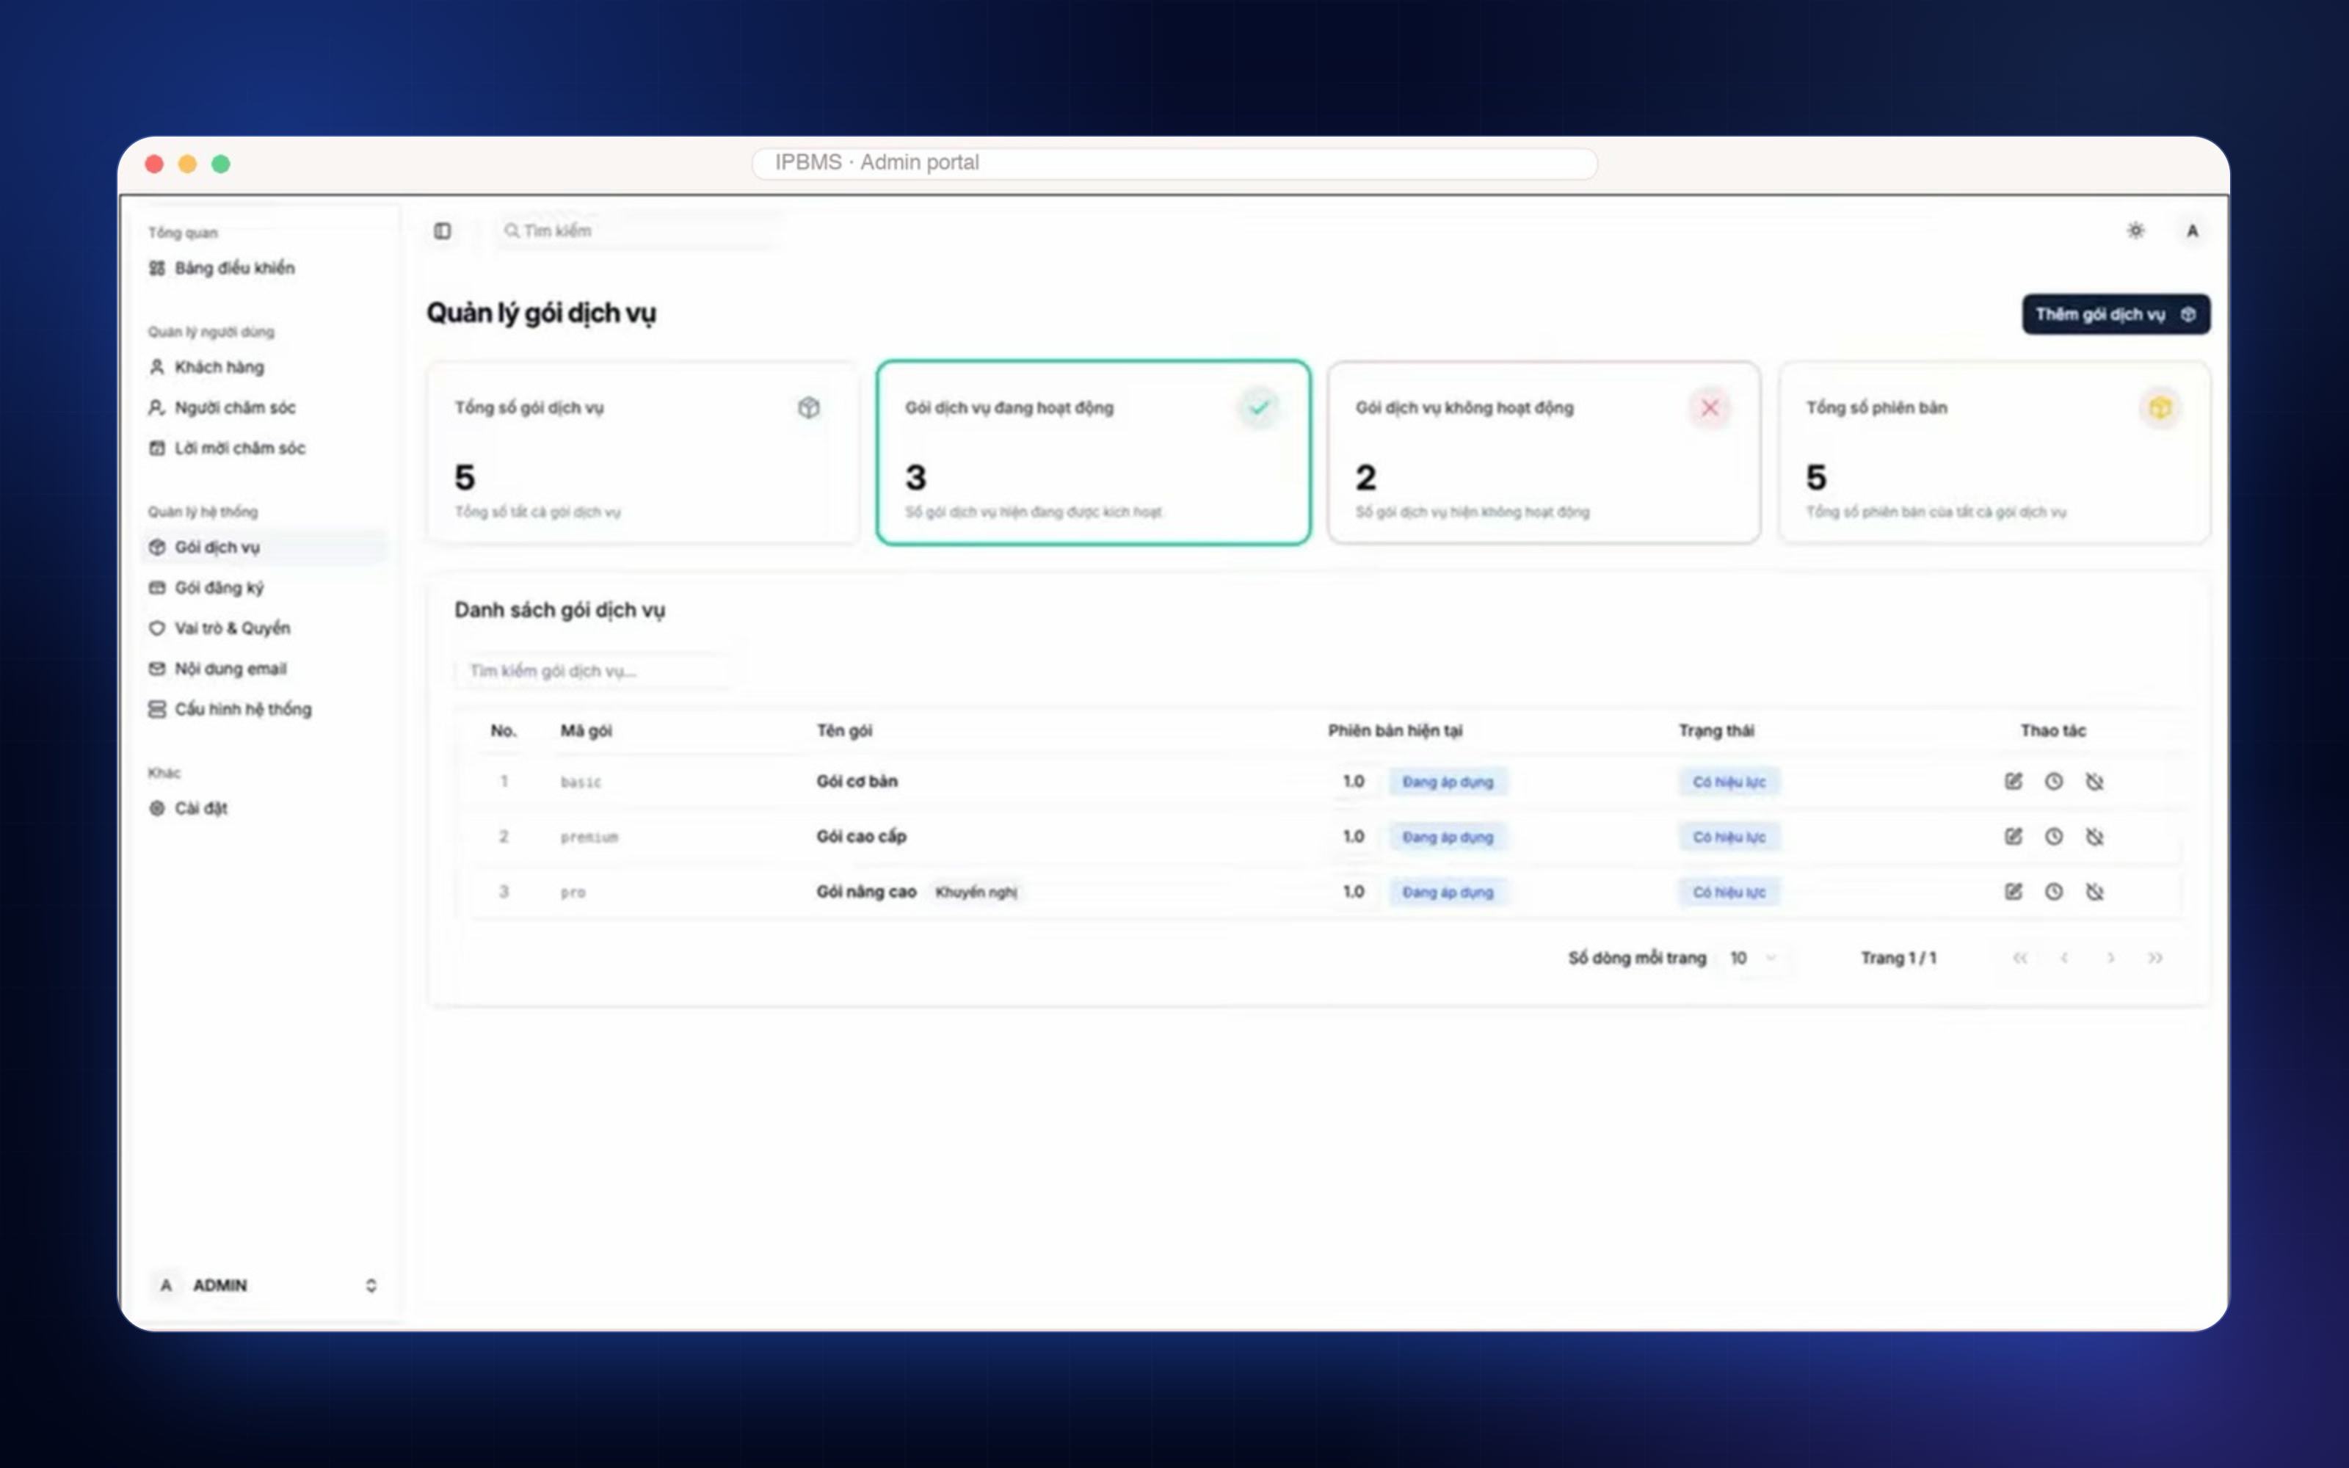Click the Khuyến nghị badge
Viewport: 2349px width, 1468px height.
point(976,893)
